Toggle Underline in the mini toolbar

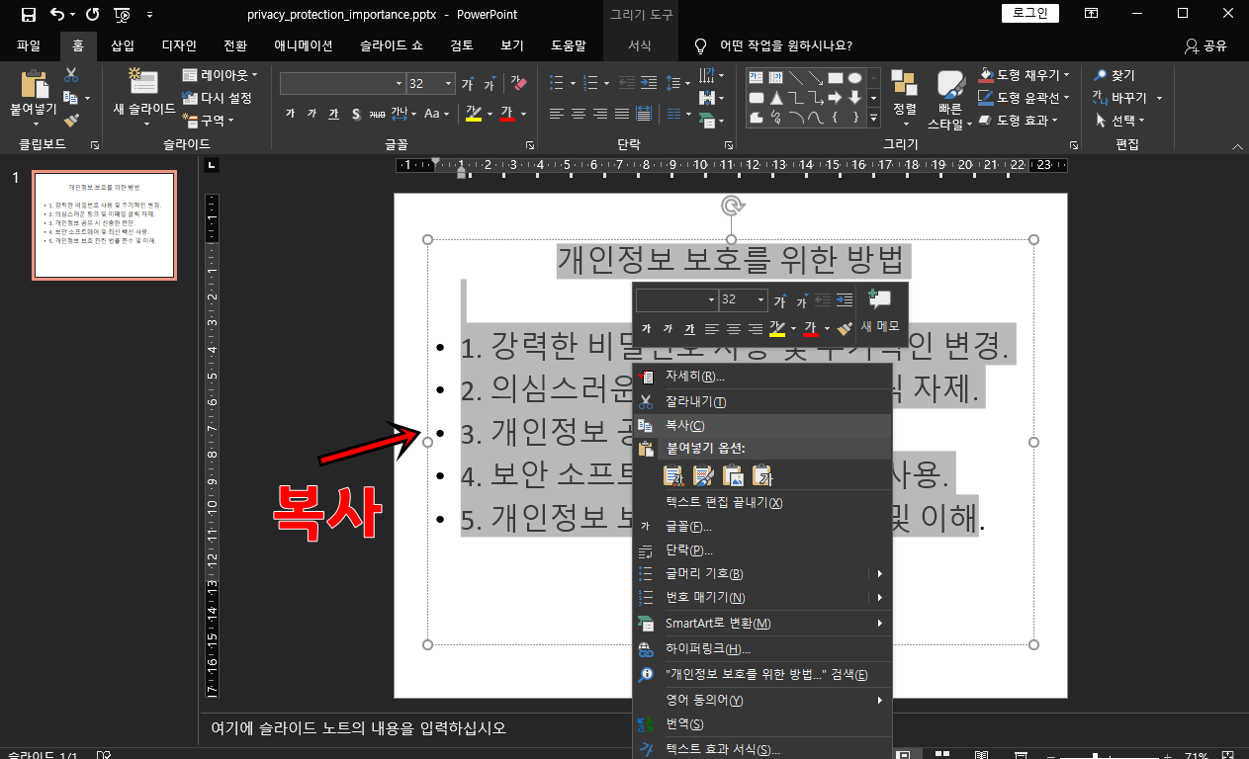[689, 328]
